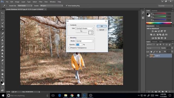
Task: Hide Layer 0 using eye icon
Action: tap(148, 56)
